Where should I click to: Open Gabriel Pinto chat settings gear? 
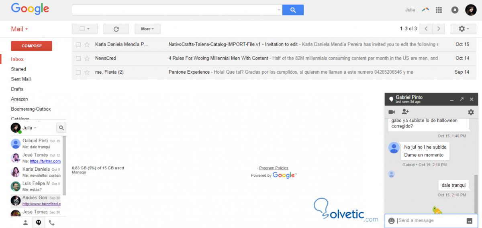click(x=471, y=112)
